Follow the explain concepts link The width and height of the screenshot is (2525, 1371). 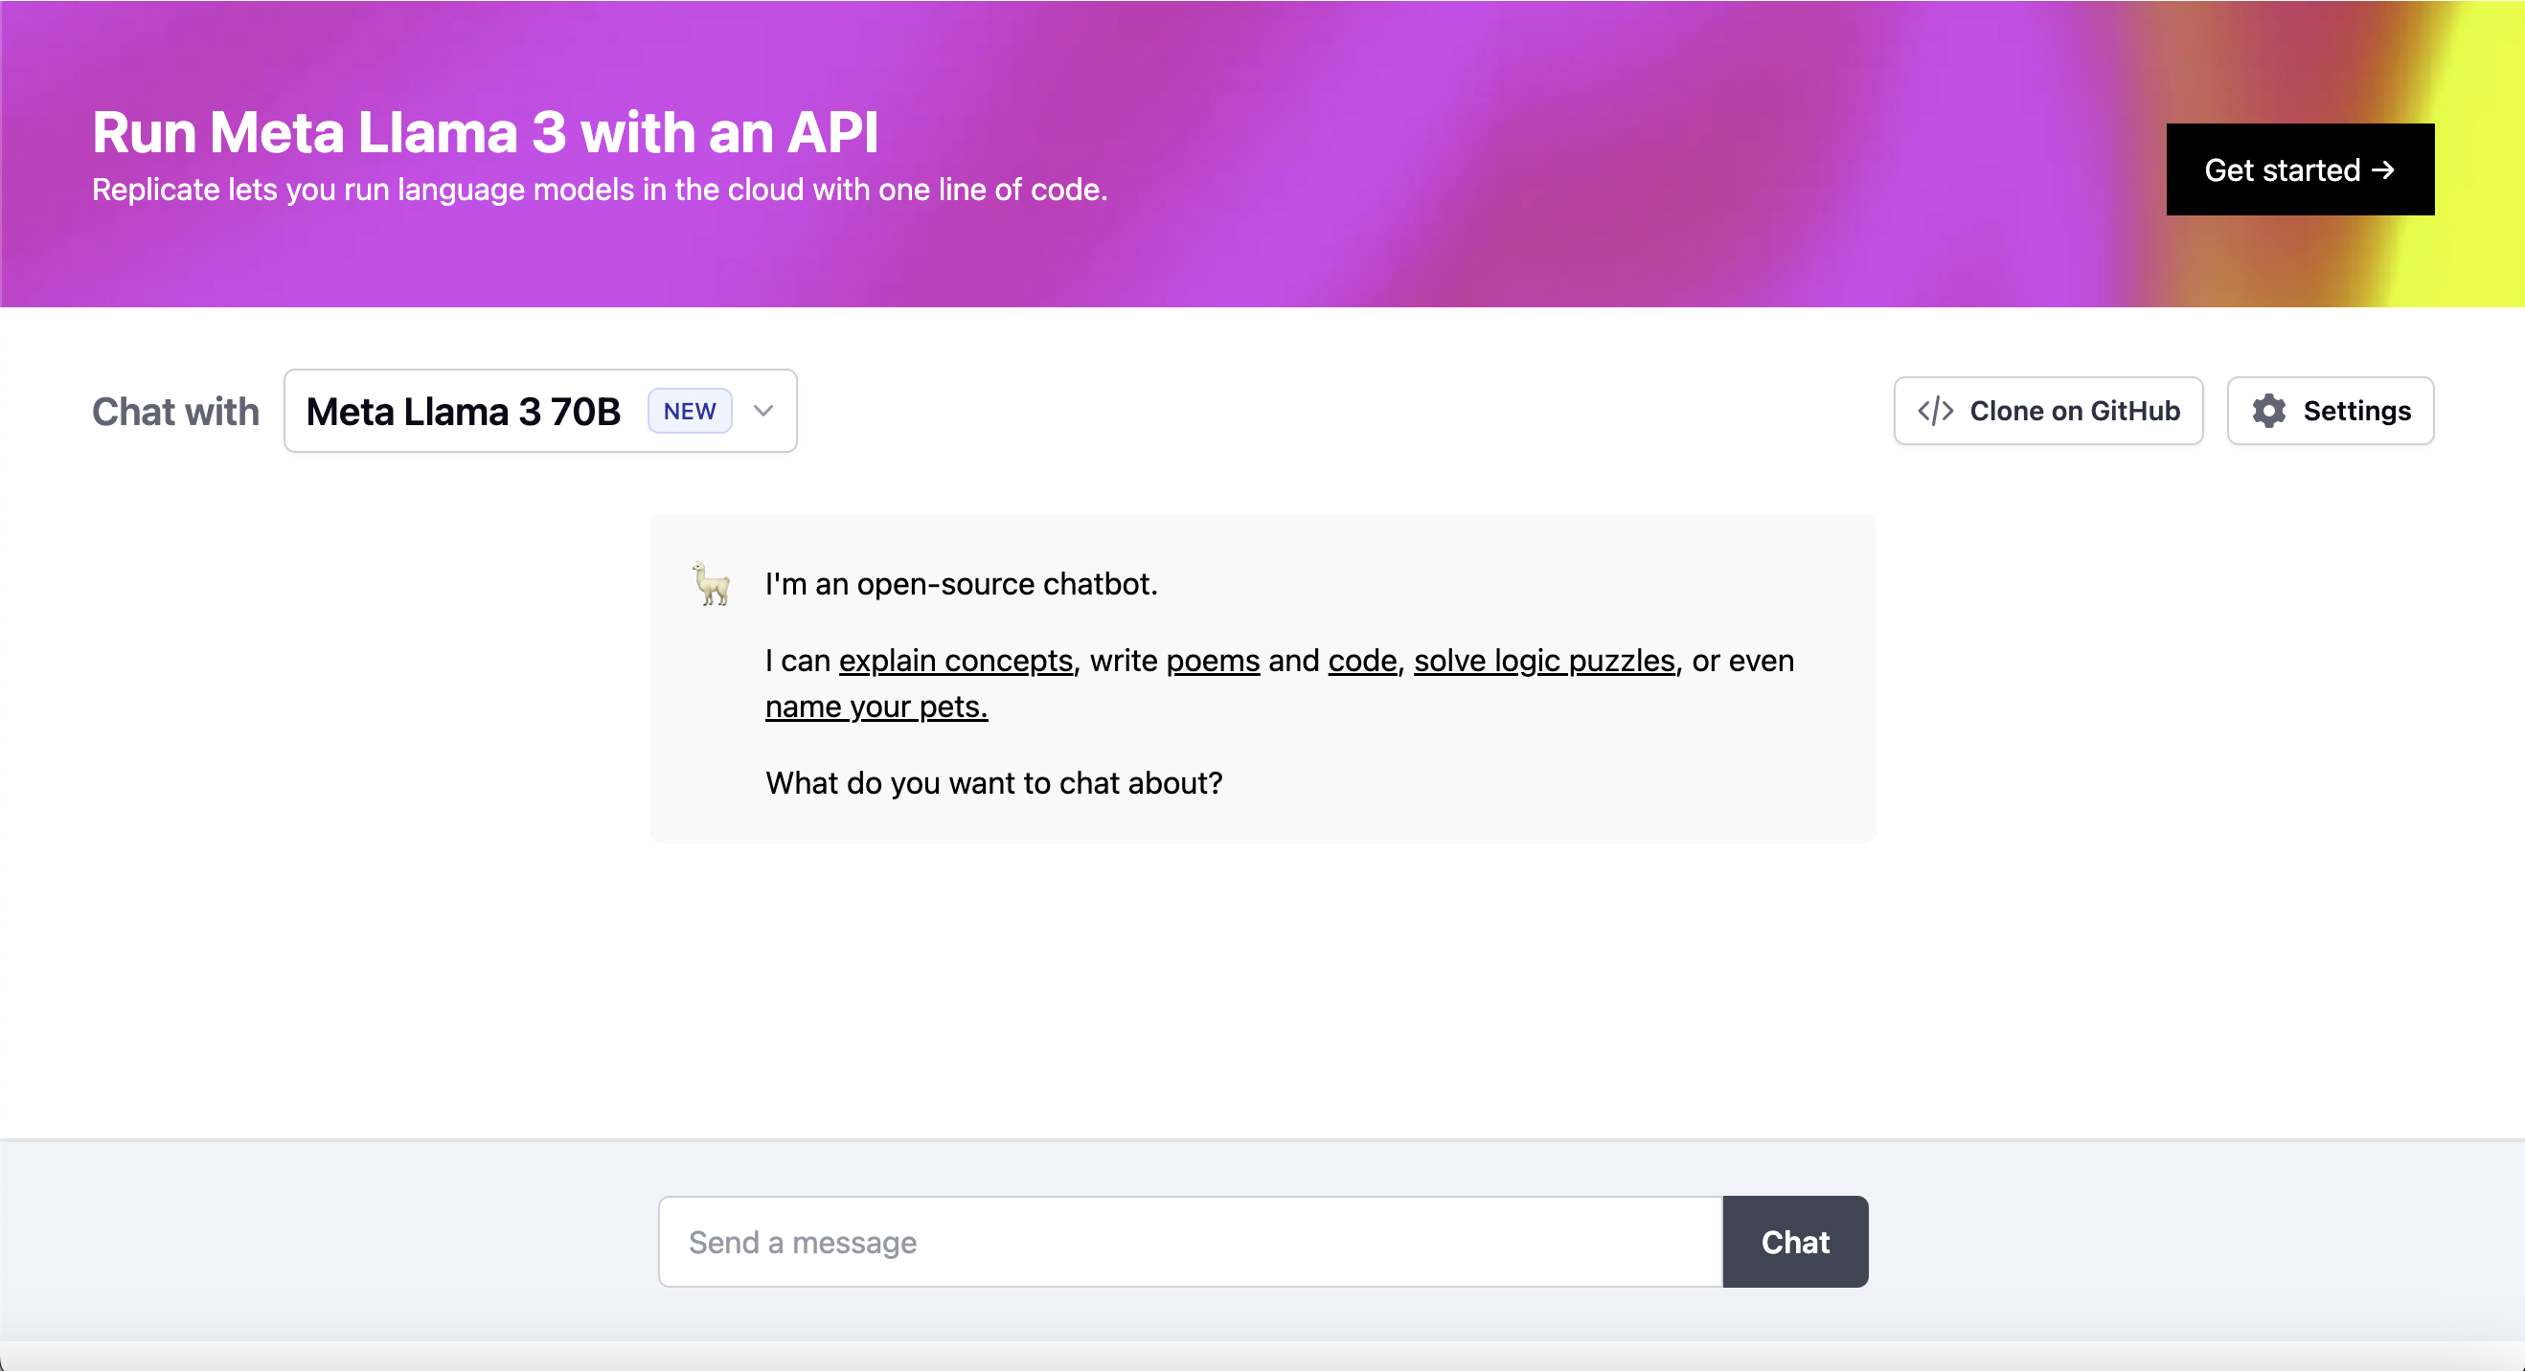(x=955, y=661)
